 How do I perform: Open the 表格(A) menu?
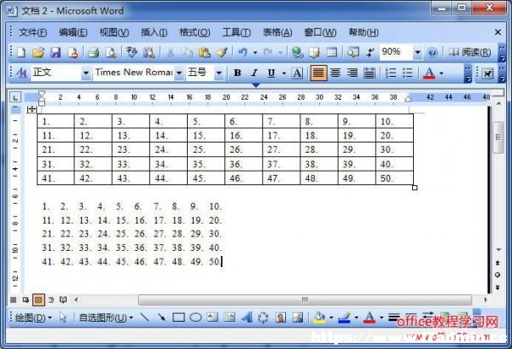[277, 32]
